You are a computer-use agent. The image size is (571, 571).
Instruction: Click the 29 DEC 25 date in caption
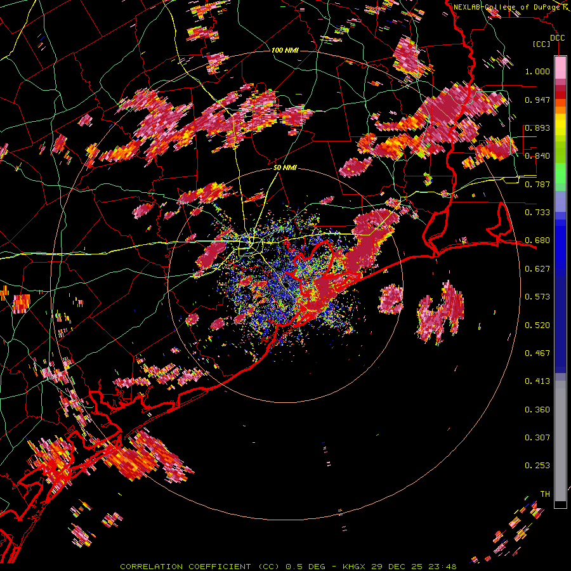coord(397,567)
